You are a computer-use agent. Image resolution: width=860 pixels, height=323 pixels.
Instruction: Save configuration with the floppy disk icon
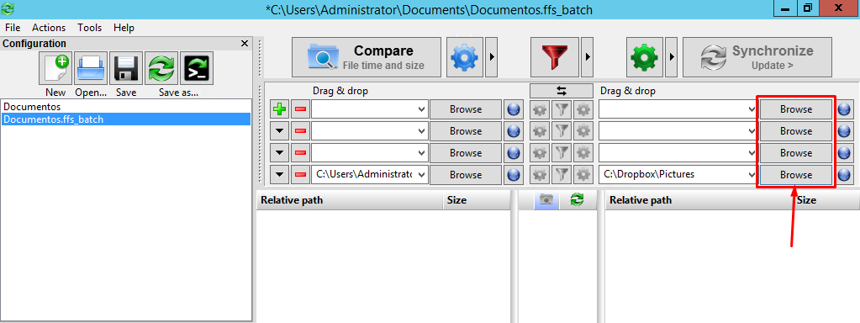point(126,68)
